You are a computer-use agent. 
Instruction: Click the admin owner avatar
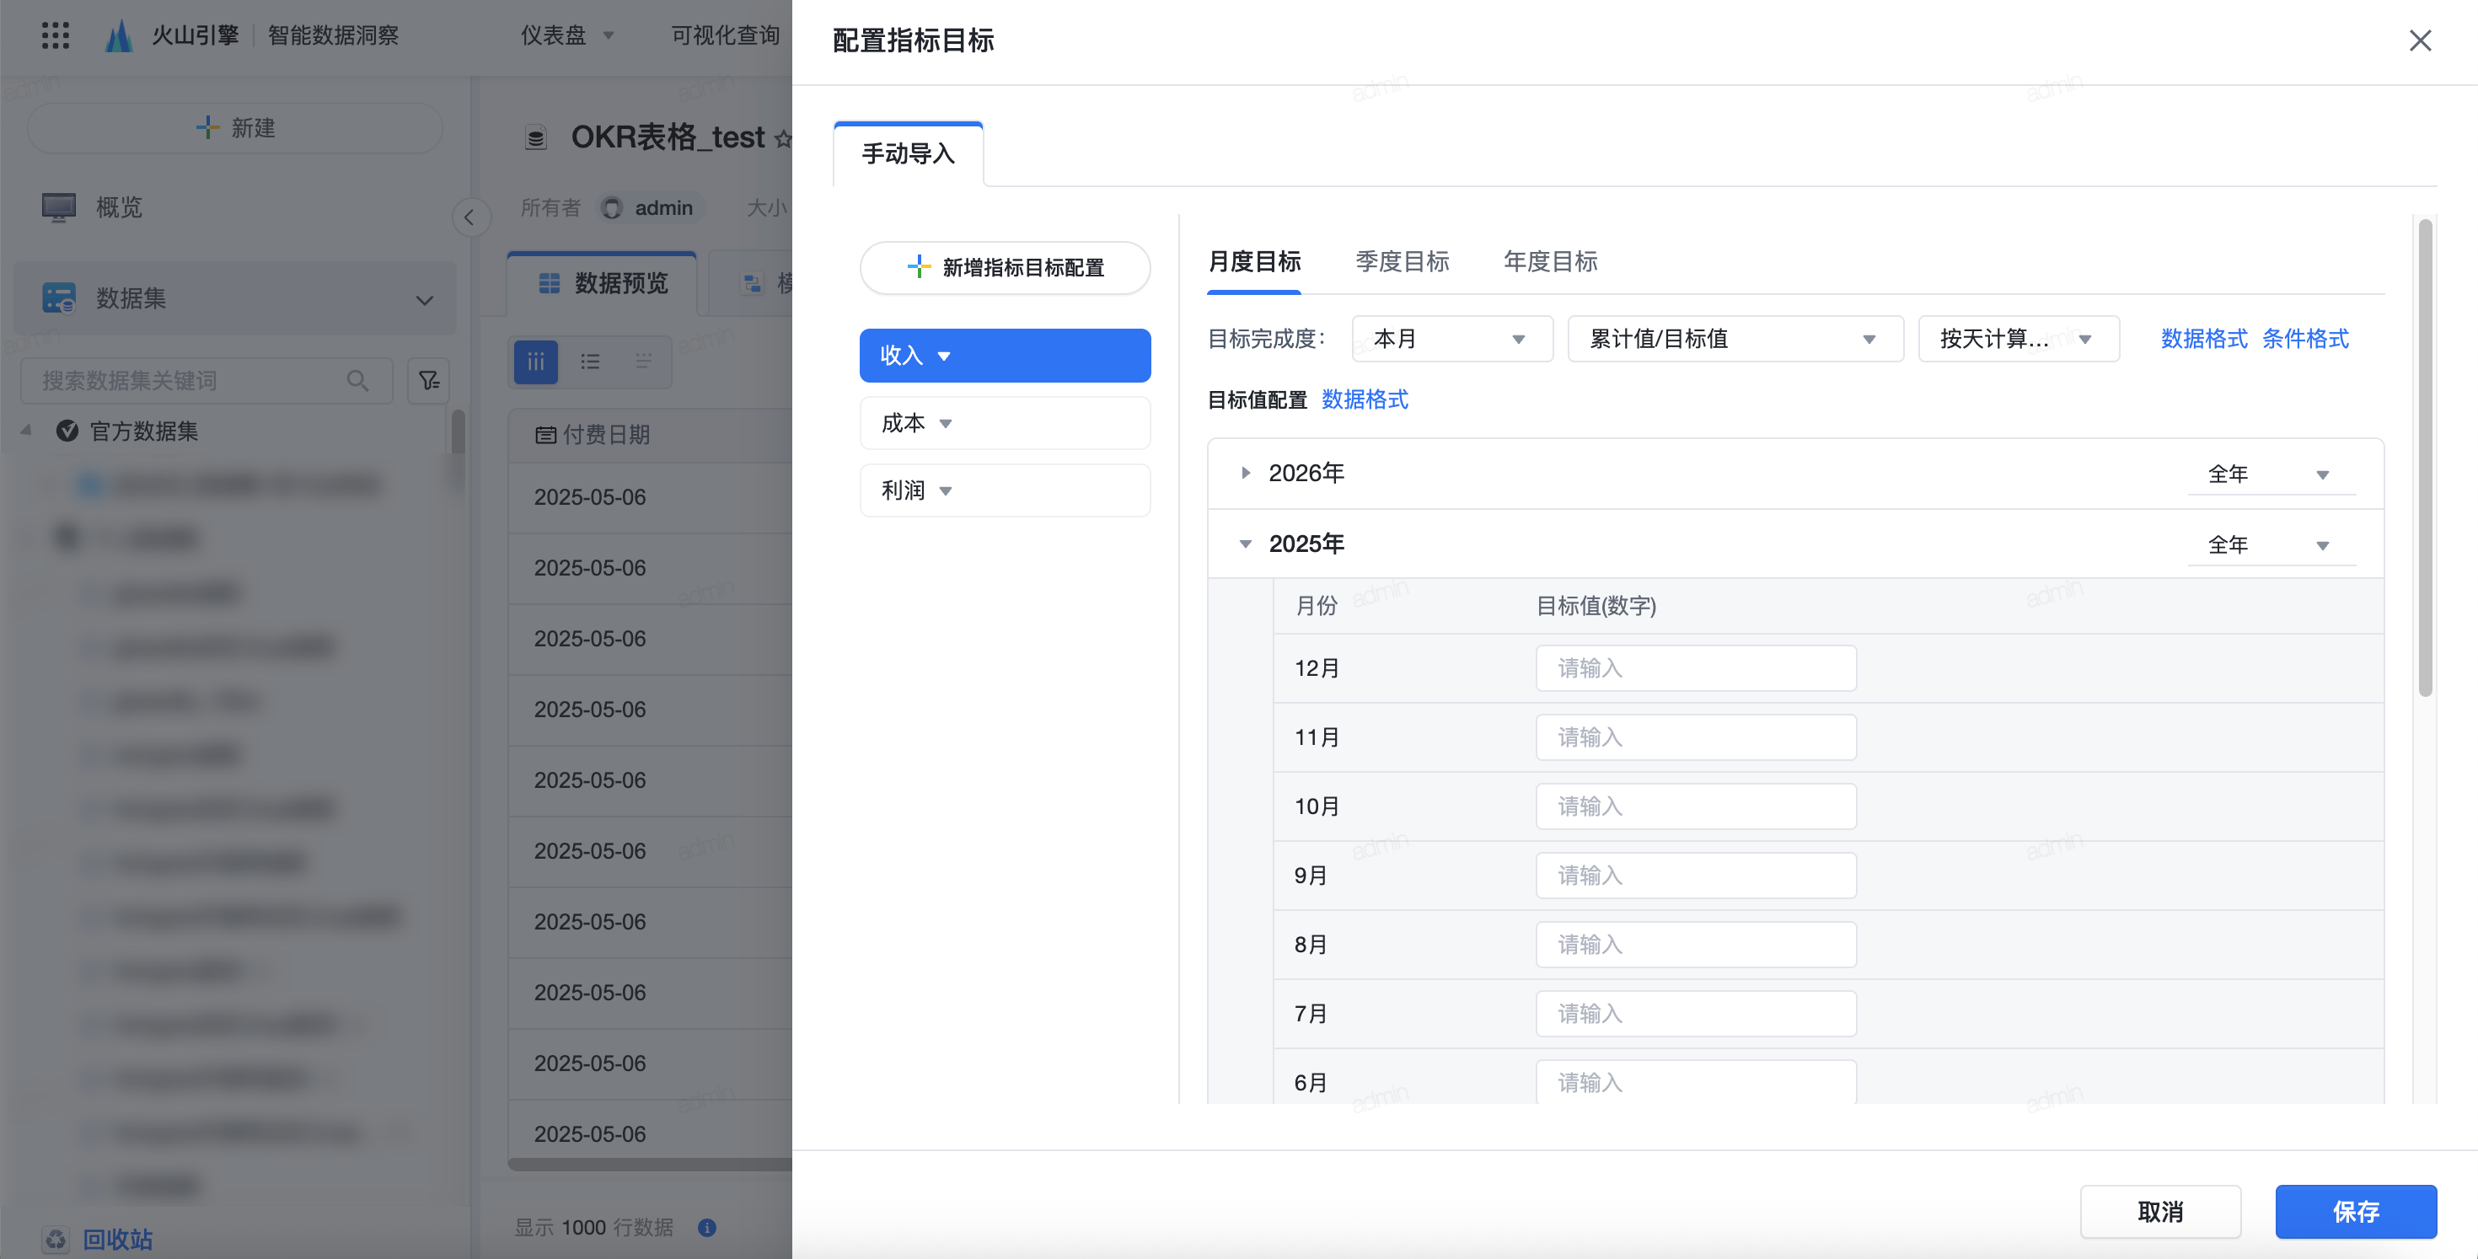click(612, 208)
